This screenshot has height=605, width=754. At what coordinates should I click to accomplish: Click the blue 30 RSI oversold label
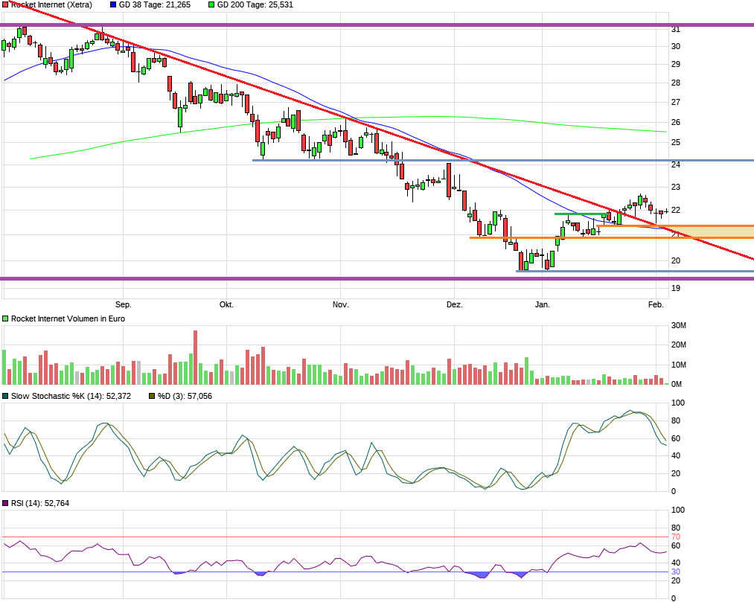point(676,572)
